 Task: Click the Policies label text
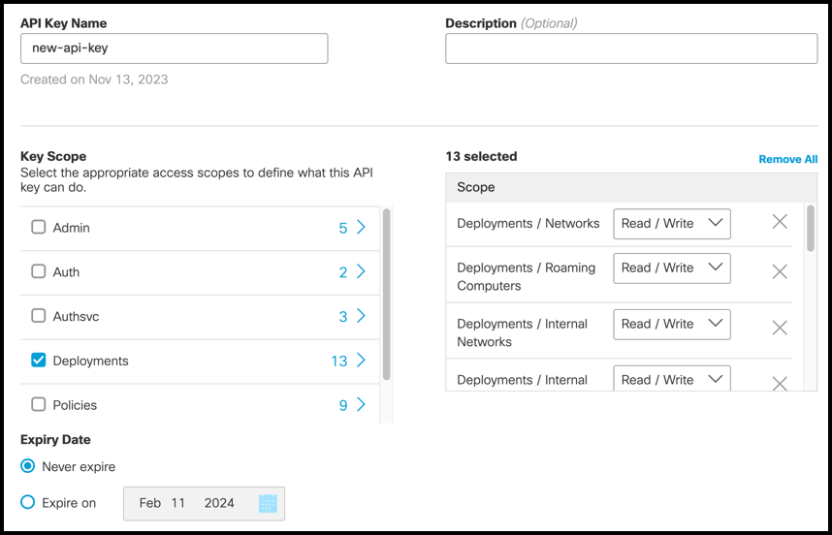click(75, 405)
